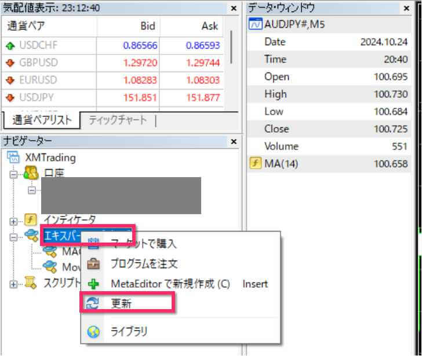Click the 口座 accounts folder icon

click(x=32, y=173)
